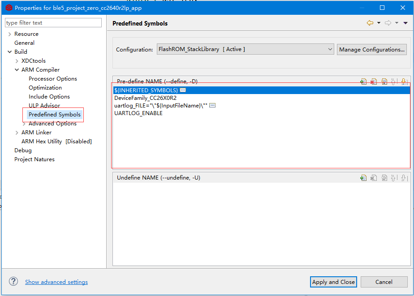Edit the Undefine NAME entry
The height and width of the screenshot is (296, 414).
[384, 178]
